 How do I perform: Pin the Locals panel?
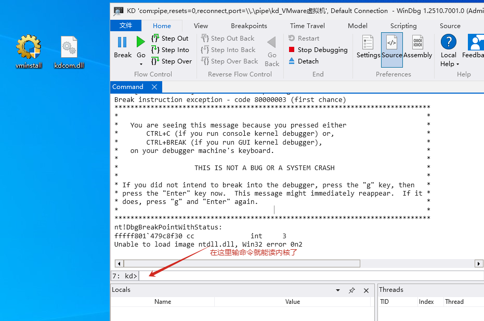point(352,290)
